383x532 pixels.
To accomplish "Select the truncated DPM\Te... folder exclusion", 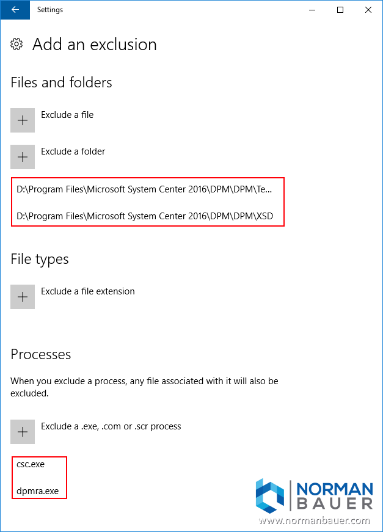I will 145,189.
